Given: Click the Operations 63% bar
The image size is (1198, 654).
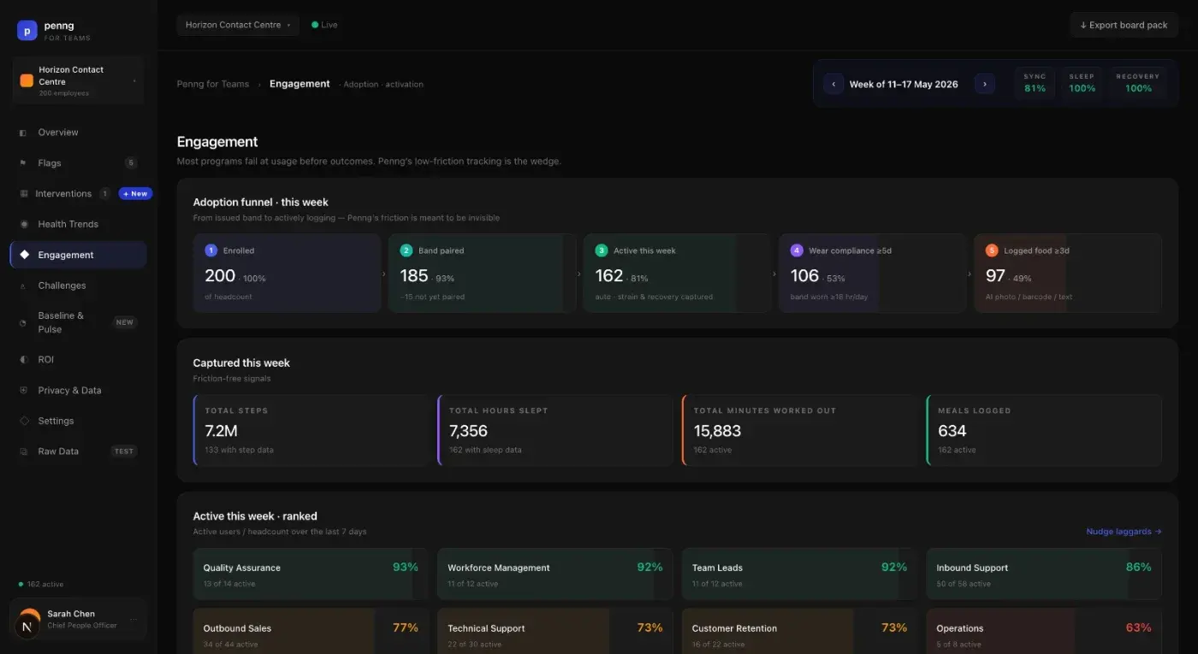Looking at the screenshot, I should 1044,631.
